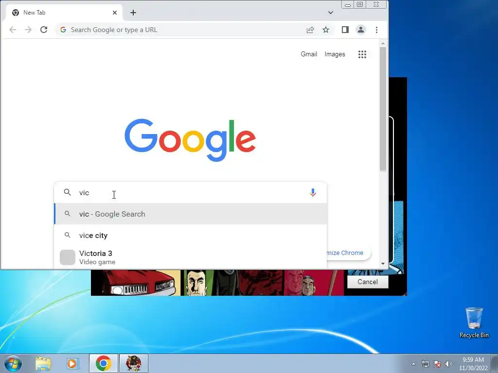This screenshot has width=498, height=373.
Task: Open the Action Center flag icon
Action: point(437,364)
